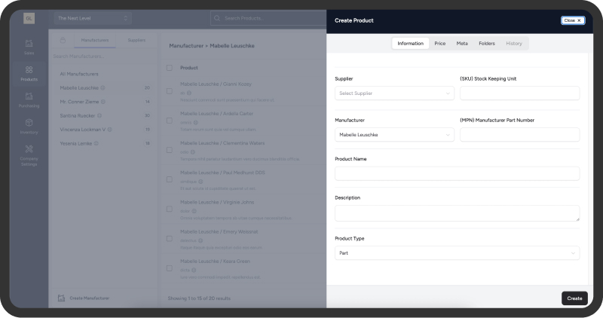Go to Inventory via sidebar icon
The height and width of the screenshot is (318, 603).
pyautogui.click(x=29, y=126)
